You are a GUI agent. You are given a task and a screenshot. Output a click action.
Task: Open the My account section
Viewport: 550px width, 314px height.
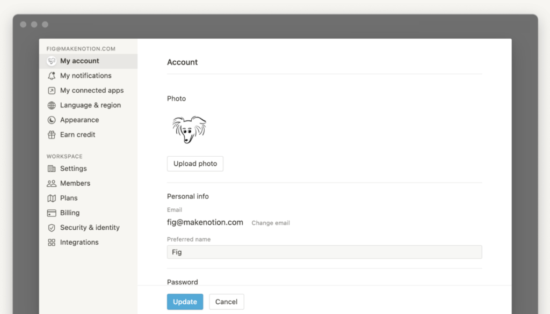pyautogui.click(x=79, y=61)
